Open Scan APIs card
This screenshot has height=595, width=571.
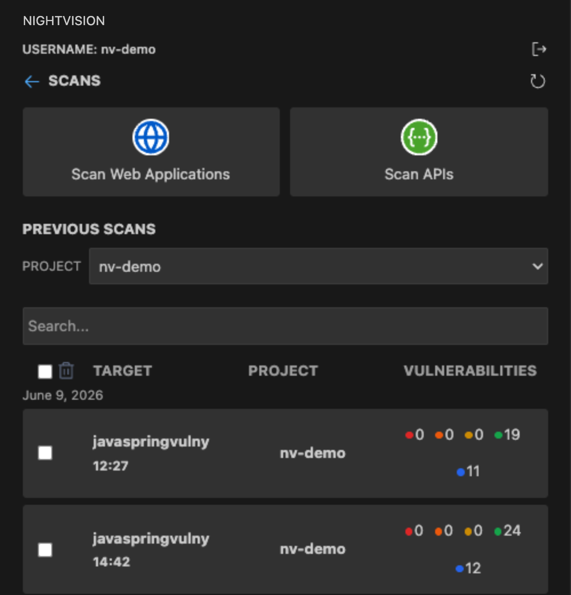[x=419, y=152]
